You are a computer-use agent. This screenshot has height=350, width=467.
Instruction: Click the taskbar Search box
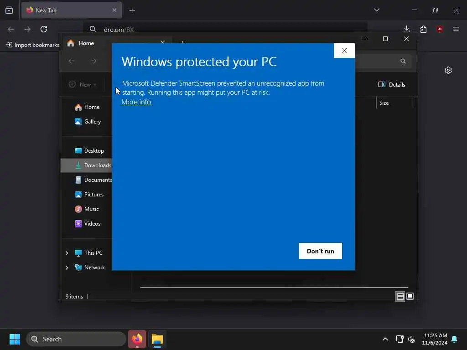[x=76, y=339]
